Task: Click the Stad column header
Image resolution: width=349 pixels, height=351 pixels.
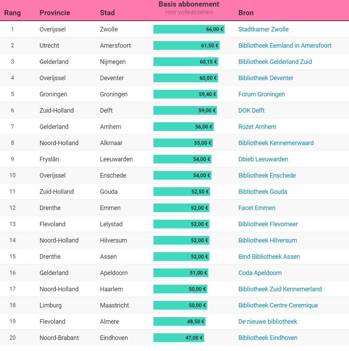Action: [107, 13]
